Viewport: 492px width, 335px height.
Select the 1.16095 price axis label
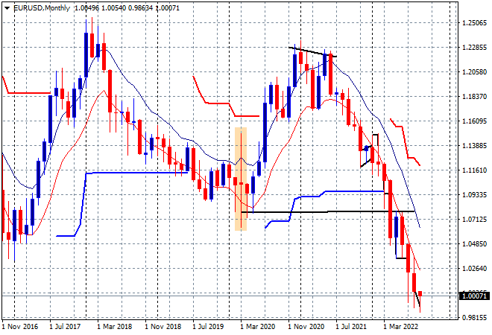point(475,121)
